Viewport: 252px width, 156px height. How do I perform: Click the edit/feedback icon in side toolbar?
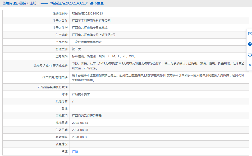click(250, 34)
